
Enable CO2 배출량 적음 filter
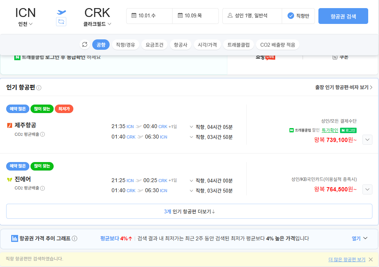pyautogui.click(x=277, y=45)
